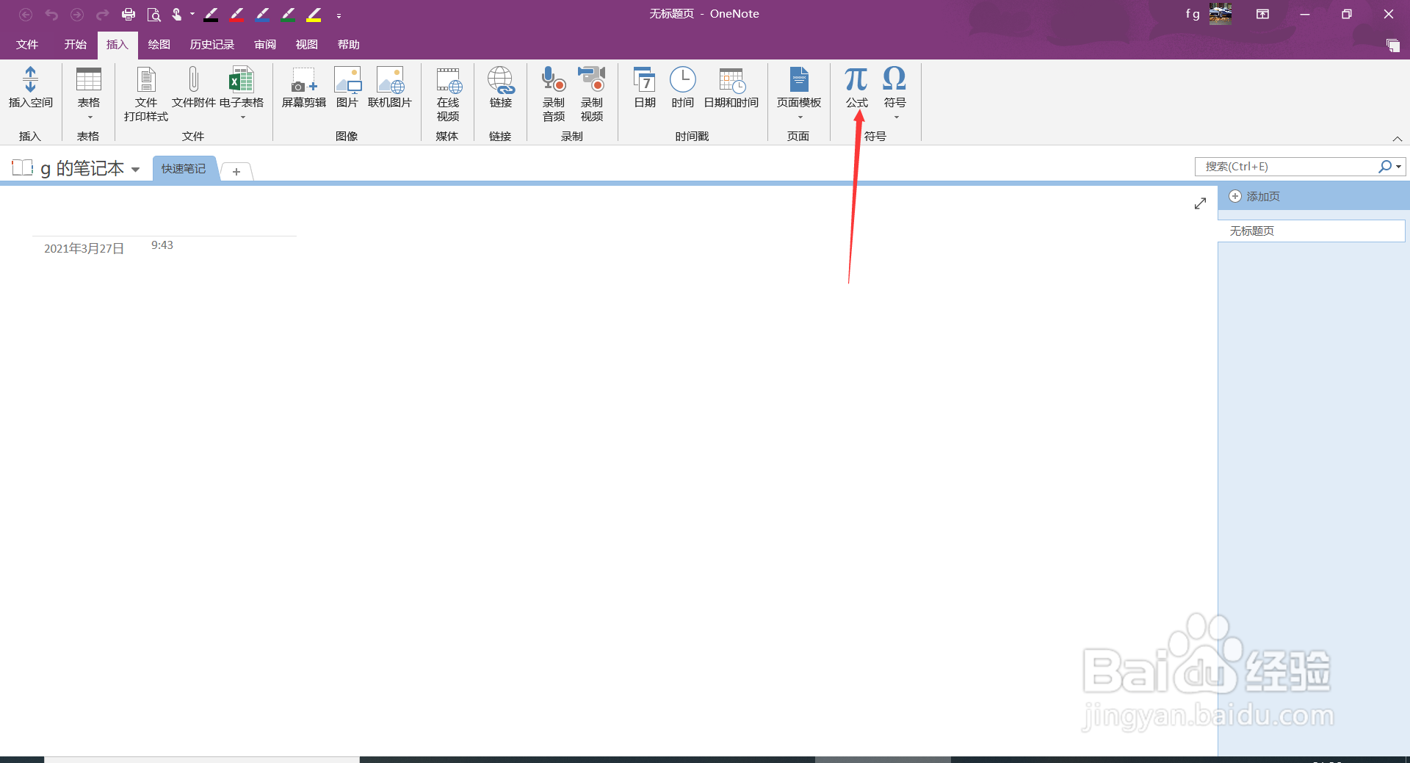The image size is (1410, 763).
Task: Select the red pen in quick access
Action: (236, 14)
